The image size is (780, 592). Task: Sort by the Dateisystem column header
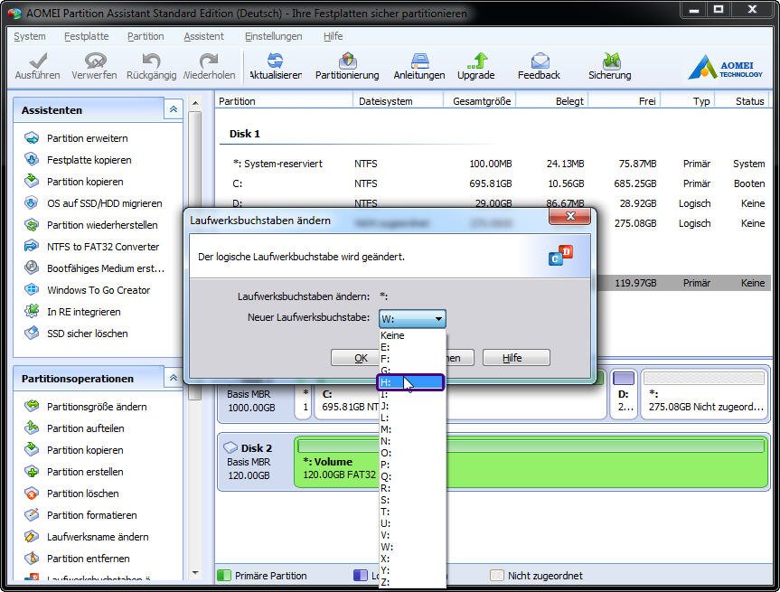tap(398, 101)
